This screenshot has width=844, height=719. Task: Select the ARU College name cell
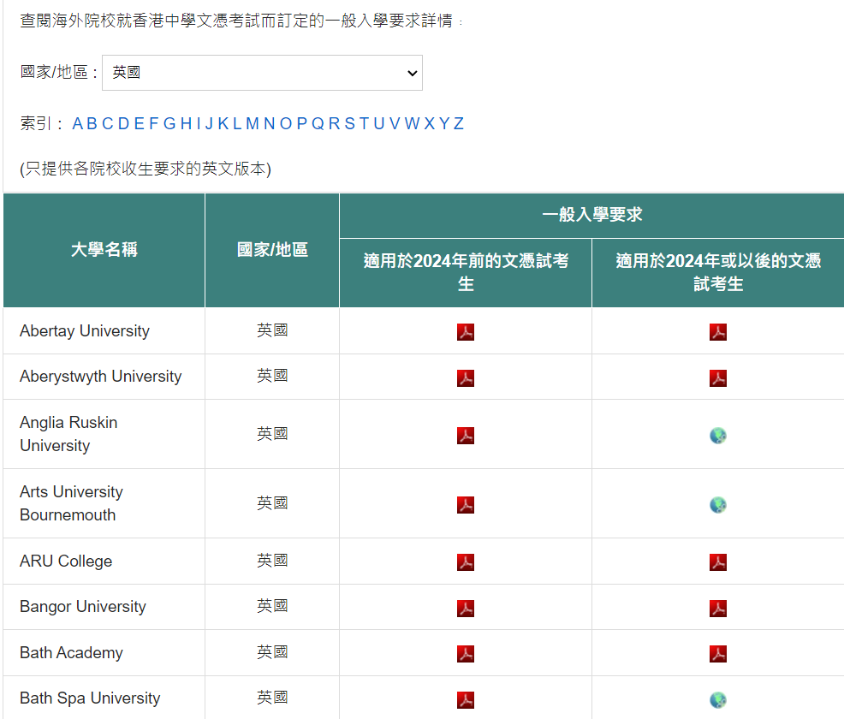pyautogui.click(x=104, y=562)
